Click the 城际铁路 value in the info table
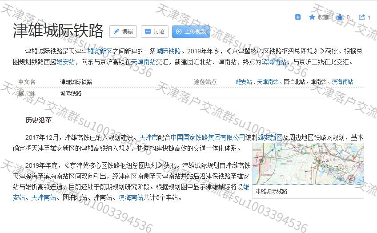The image size is (377, 233). point(71,93)
